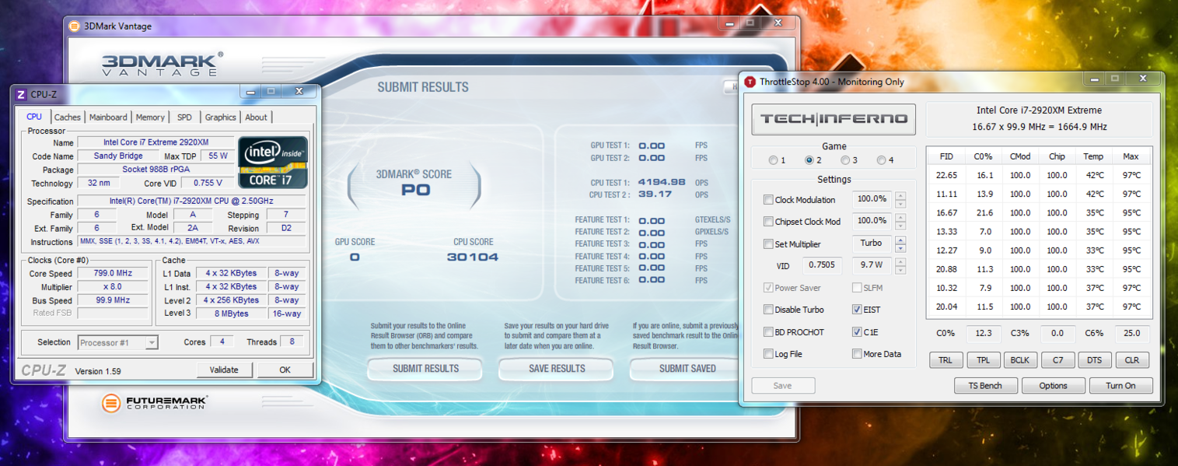Image resolution: width=1178 pixels, height=466 pixels.
Task: Enable the Log File checkbox
Action: 768,354
